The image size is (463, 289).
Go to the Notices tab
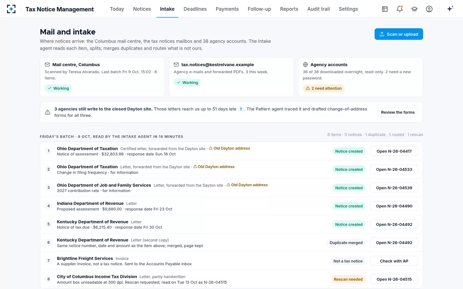pos(142,9)
